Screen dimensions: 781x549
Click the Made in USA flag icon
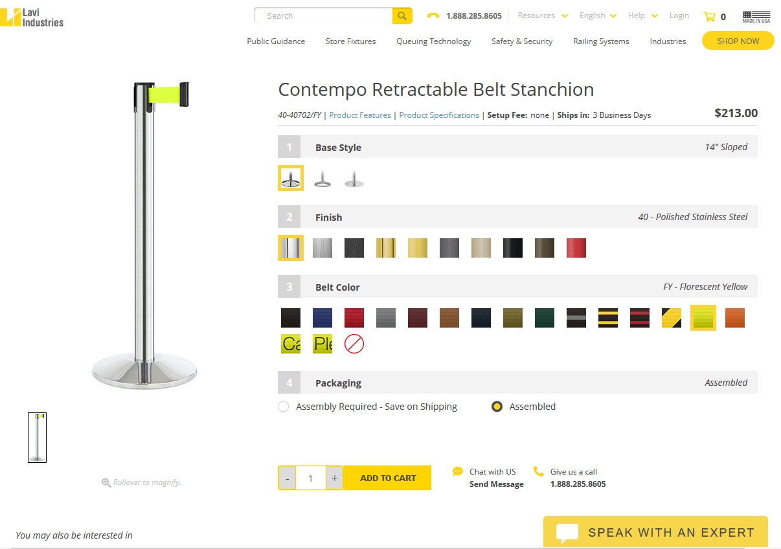coord(756,17)
